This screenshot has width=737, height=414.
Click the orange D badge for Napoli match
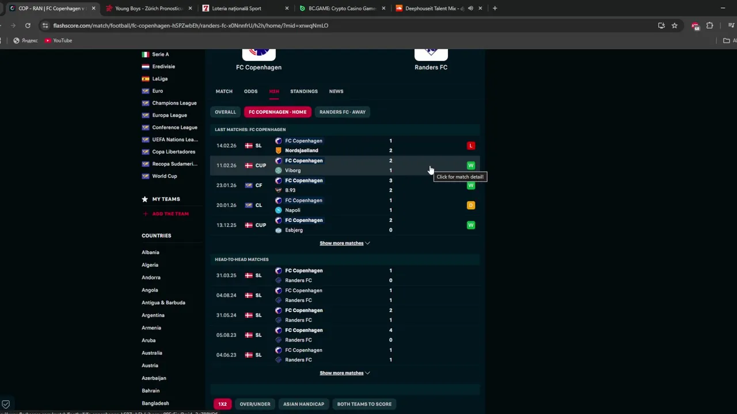tap(470, 205)
